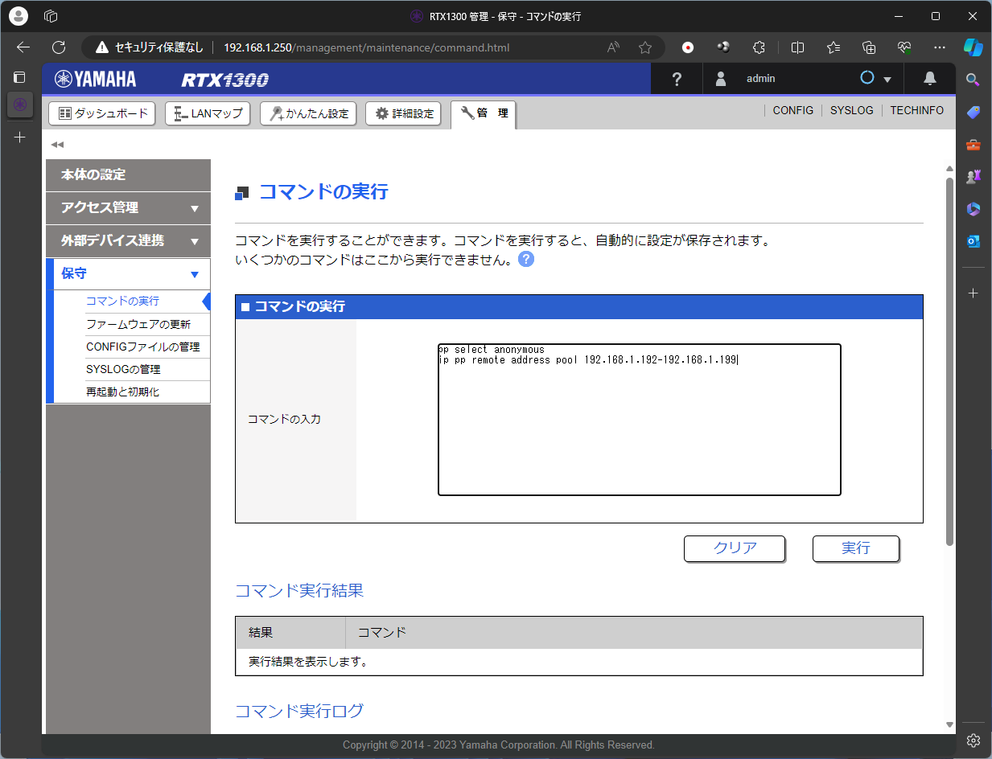Click the 実行 button

tap(855, 548)
